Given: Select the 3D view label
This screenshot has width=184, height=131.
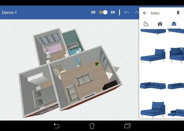Looking at the screenshot, I should coord(113,12).
